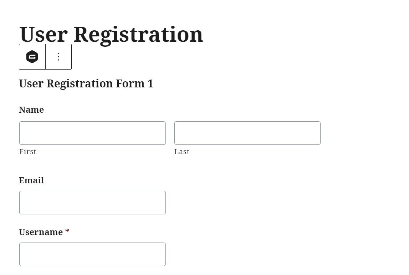409x275 pixels.
Task: Click inside the Last name input
Action: point(247,133)
